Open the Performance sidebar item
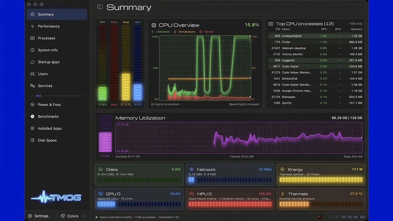 point(57,26)
